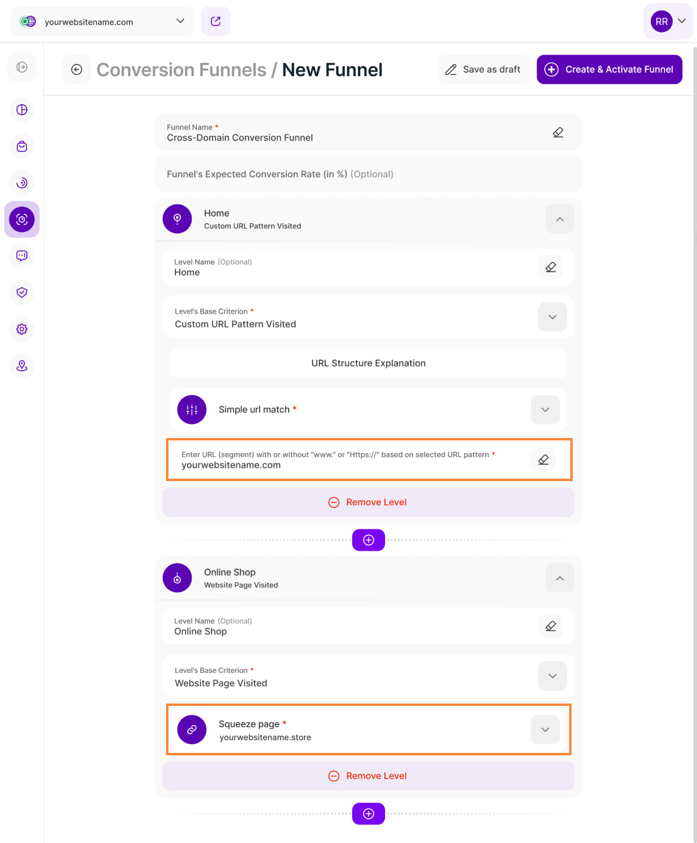Image resolution: width=697 pixels, height=843 pixels.
Task: Open the yourwebsitename.com website selector
Action: point(102,21)
